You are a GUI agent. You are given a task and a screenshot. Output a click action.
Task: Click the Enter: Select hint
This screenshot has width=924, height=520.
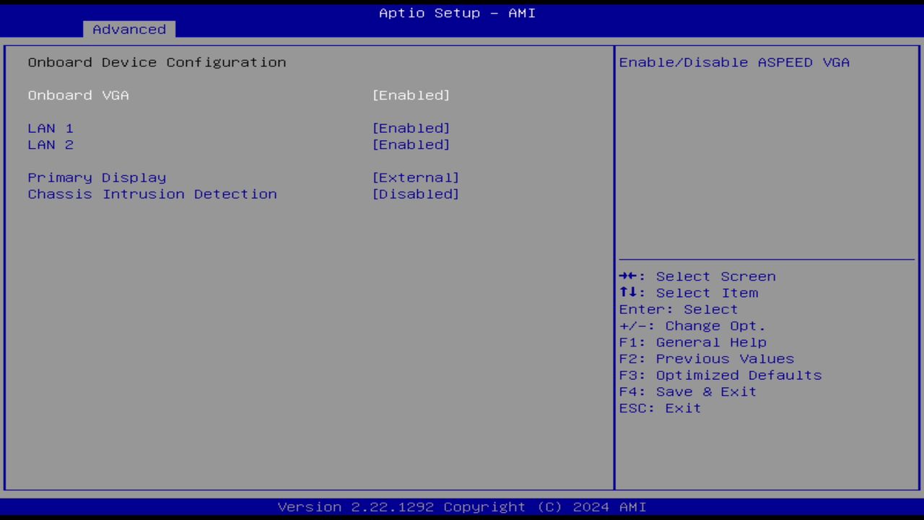679,310
